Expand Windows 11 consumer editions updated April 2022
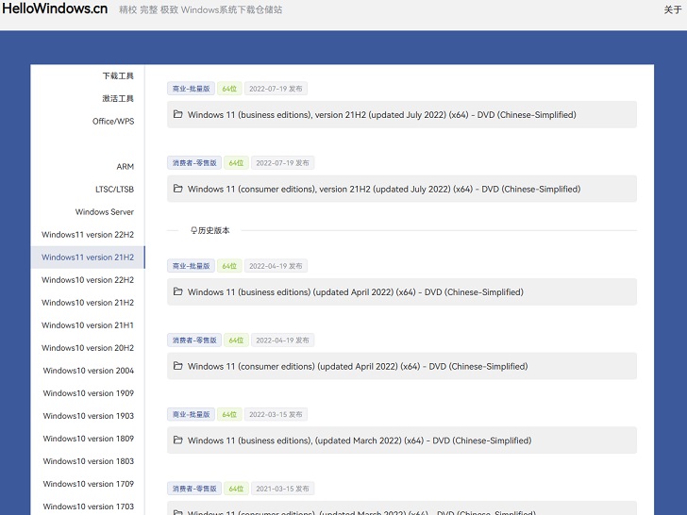The height and width of the screenshot is (515, 687). [x=402, y=366]
